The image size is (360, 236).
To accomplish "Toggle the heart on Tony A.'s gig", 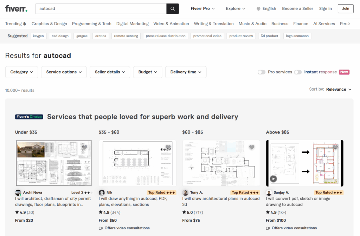I will [x=252, y=147].
